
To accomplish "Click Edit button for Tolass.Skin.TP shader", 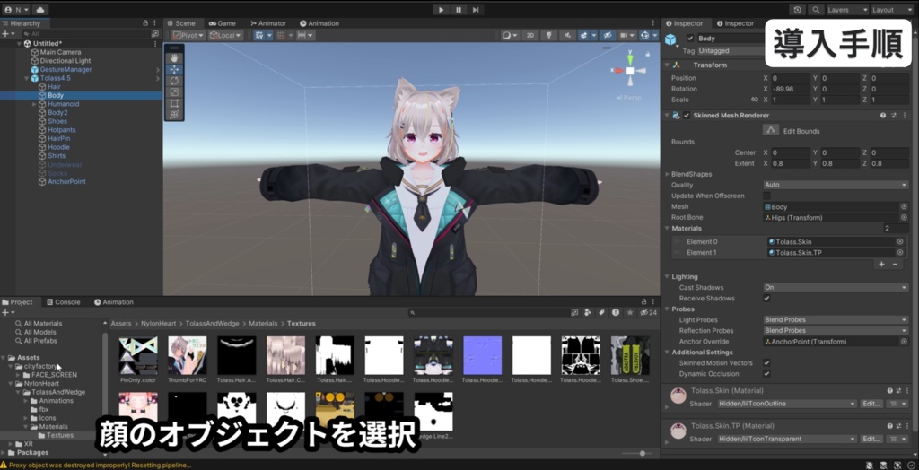I will (x=871, y=439).
